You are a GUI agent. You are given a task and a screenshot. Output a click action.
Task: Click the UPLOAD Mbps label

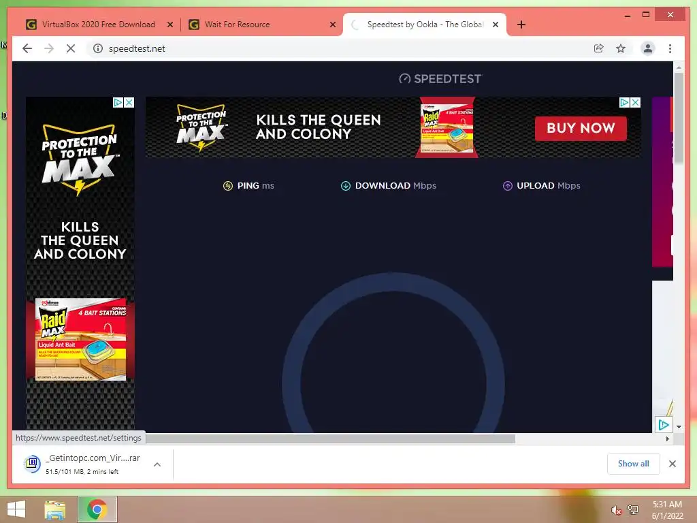(549, 185)
